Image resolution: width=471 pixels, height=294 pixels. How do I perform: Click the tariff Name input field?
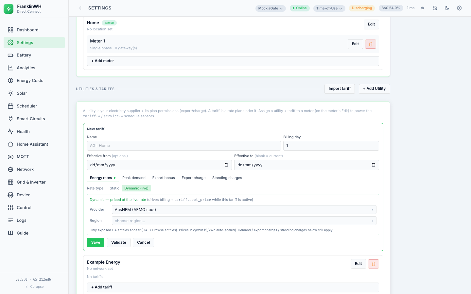[184, 146]
